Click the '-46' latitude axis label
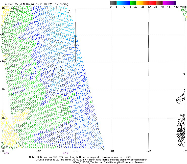The height and width of the screenshot is (164, 187). (2, 89)
